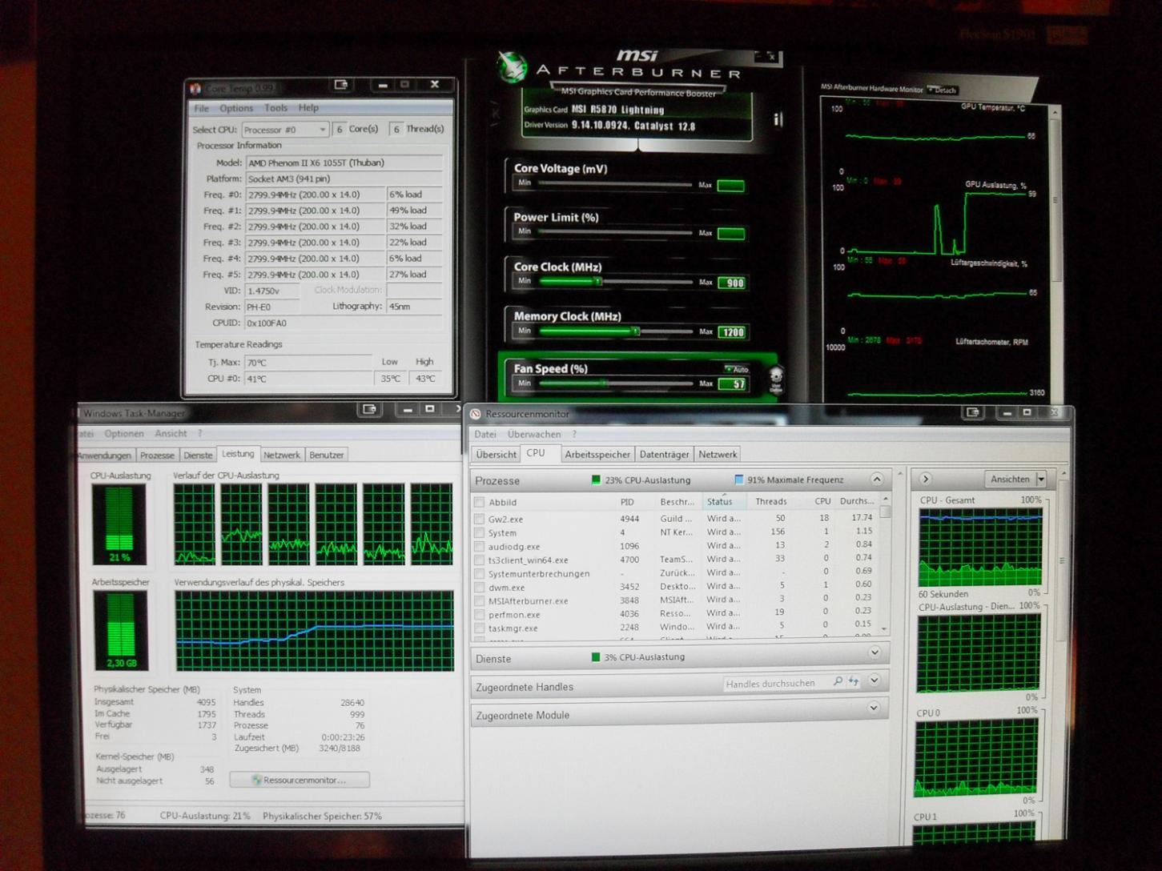Switch to the Netzwerk tab in Task-Manager

[x=282, y=455]
